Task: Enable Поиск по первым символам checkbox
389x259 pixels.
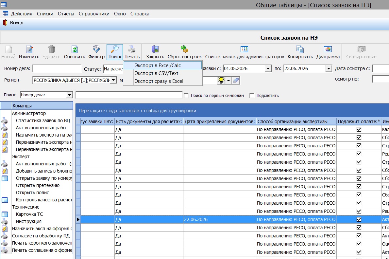Action: (x=186, y=96)
